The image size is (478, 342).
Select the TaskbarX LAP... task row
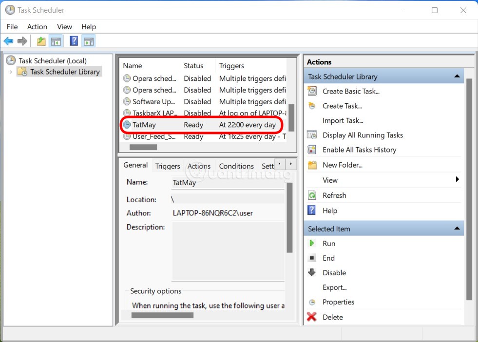point(203,113)
